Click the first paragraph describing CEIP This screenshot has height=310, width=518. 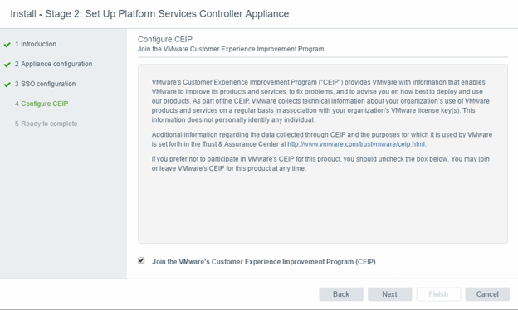[x=320, y=101]
